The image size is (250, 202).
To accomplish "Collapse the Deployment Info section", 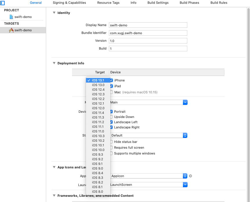I will 54,63.
